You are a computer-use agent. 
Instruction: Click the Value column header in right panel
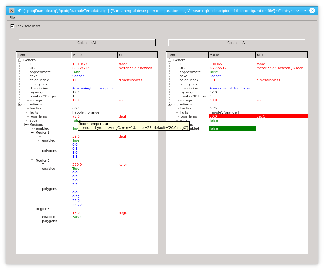coord(232,55)
